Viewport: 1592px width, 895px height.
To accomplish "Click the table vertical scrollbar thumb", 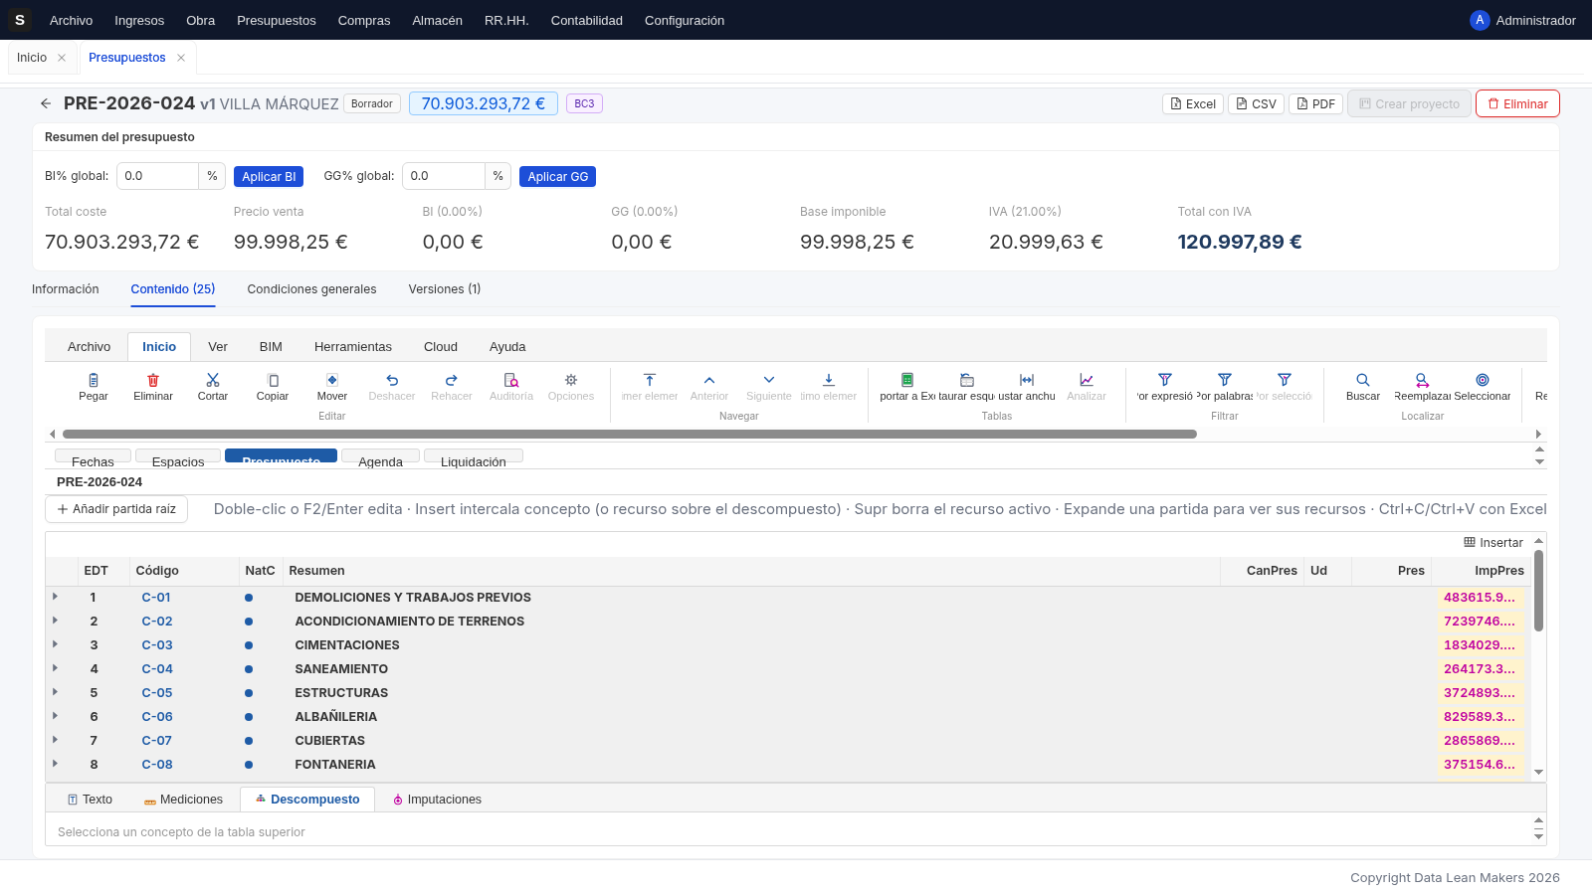I will [1538, 590].
